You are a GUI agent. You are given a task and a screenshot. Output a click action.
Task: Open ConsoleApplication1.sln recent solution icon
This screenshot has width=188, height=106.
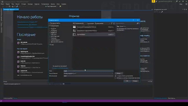(18, 57)
